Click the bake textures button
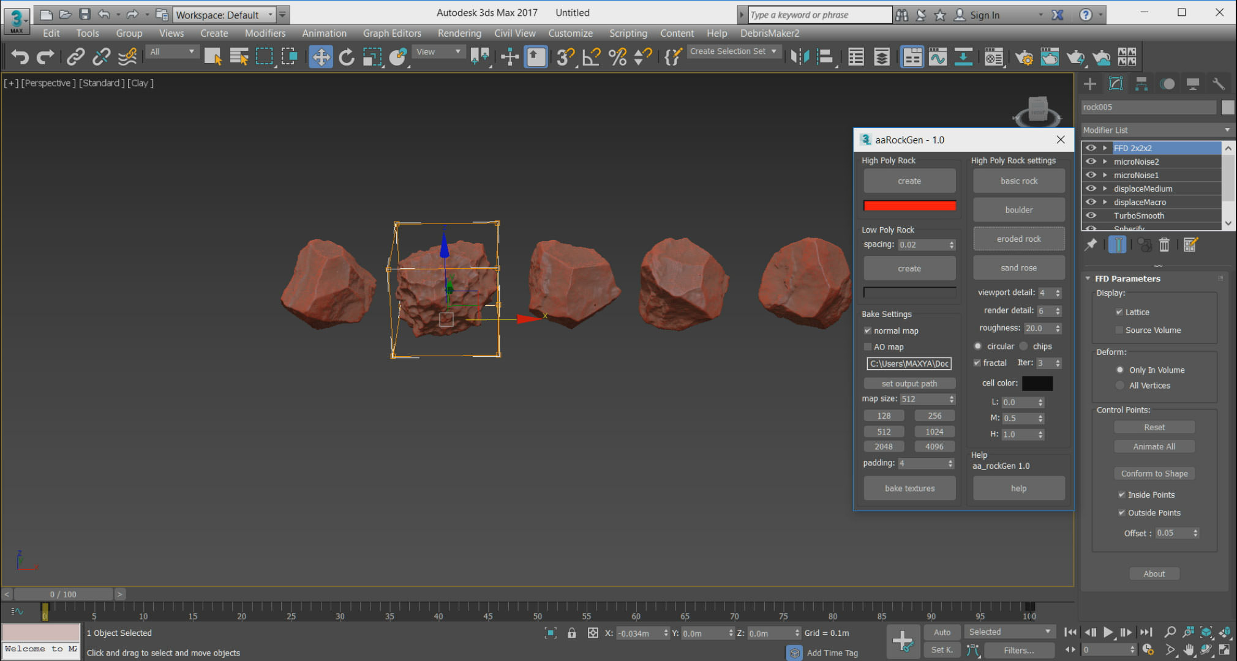The height and width of the screenshot is (661, 1237). pos(909,488)
